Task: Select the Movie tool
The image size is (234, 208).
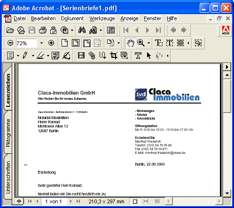Action: coord(81,56)
